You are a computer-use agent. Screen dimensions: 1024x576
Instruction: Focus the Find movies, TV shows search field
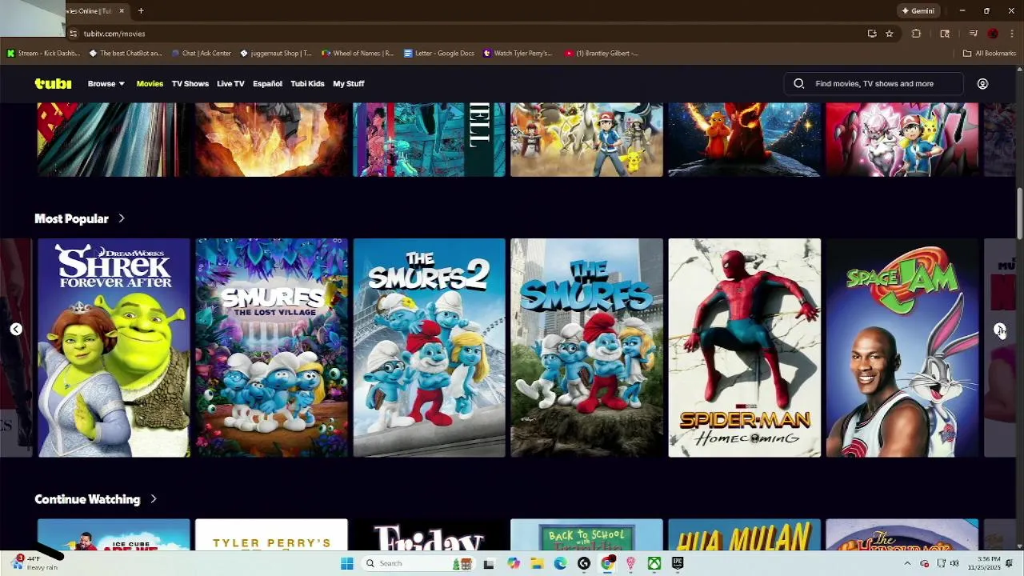pyautogui.click(x=874, y=83)
